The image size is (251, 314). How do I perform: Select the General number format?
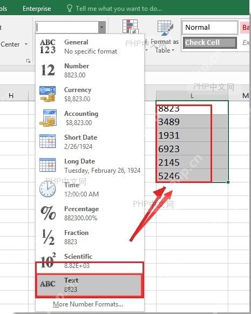tap(90, 47)
